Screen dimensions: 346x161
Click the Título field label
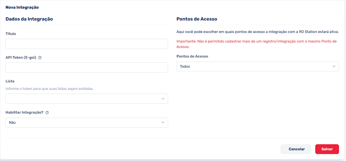11,34
